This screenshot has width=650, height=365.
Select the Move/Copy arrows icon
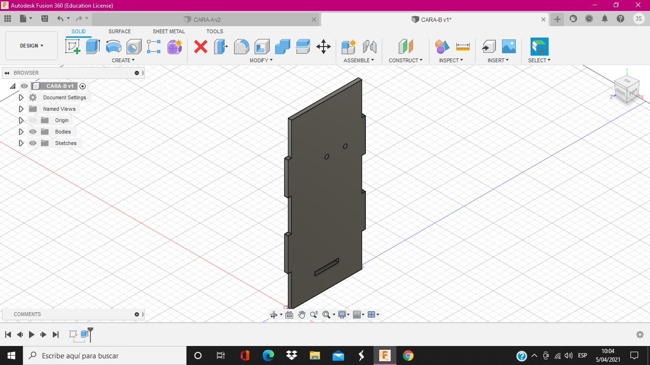point(324,47)
